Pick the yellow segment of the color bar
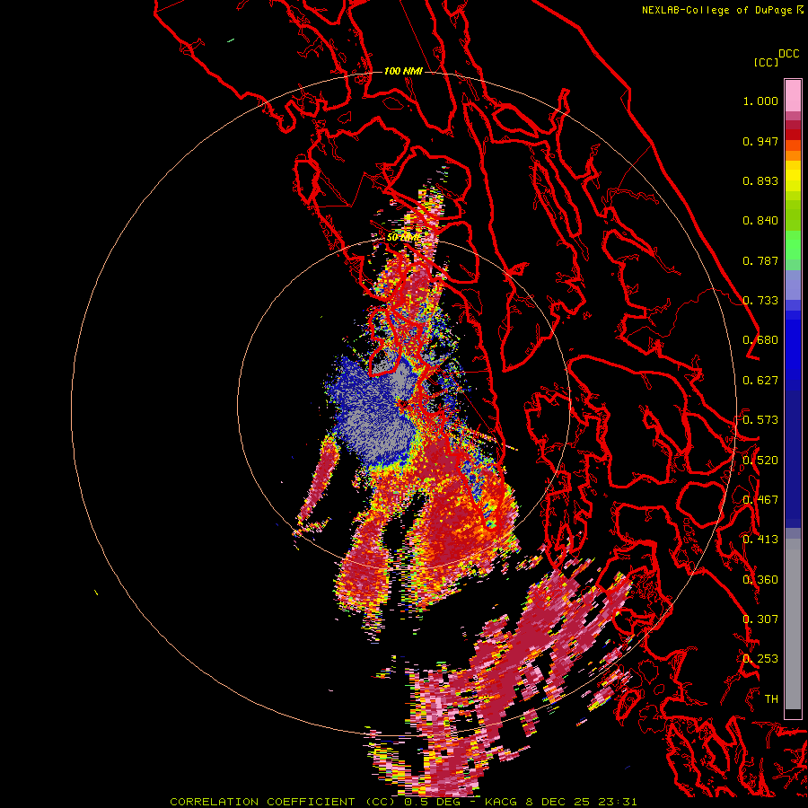The height and width of the screenshot is (808, 808). tap(793, 177)
